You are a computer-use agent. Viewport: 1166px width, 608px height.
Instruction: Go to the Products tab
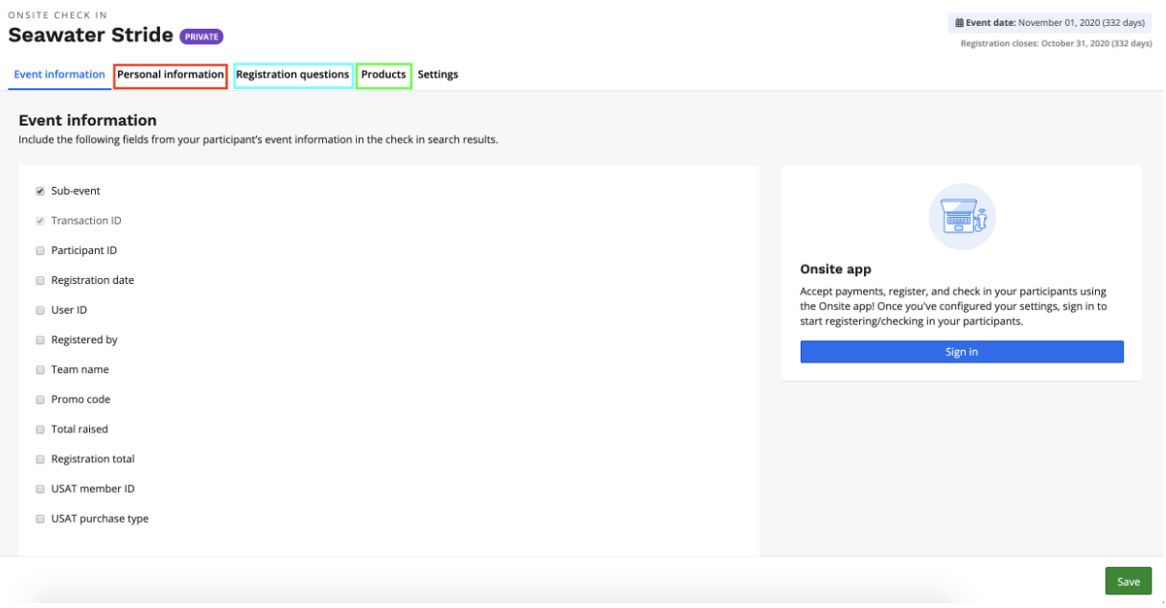pyautogui.click(x=384, y=75)
